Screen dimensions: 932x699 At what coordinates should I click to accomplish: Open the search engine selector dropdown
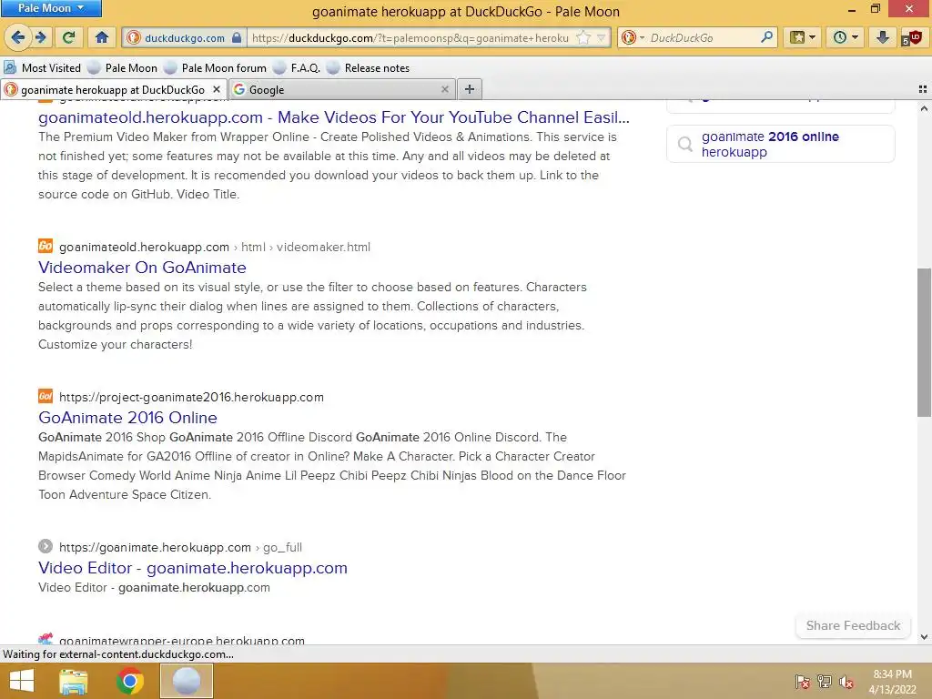coord(633,38)
